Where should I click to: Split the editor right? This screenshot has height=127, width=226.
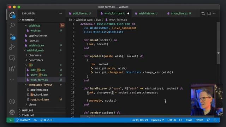(x=209, y=13)
